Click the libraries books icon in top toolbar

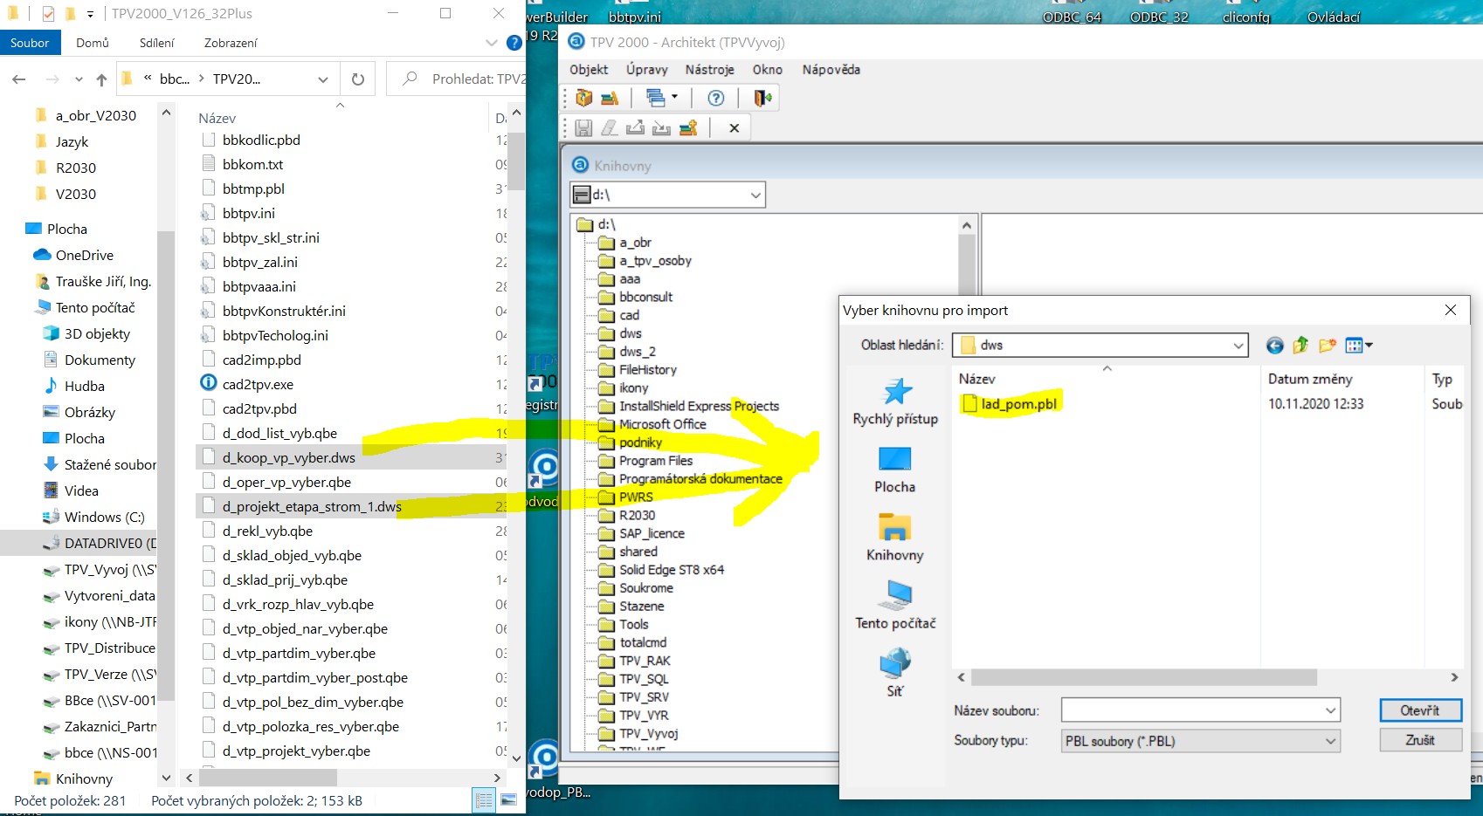click(610, 98)
